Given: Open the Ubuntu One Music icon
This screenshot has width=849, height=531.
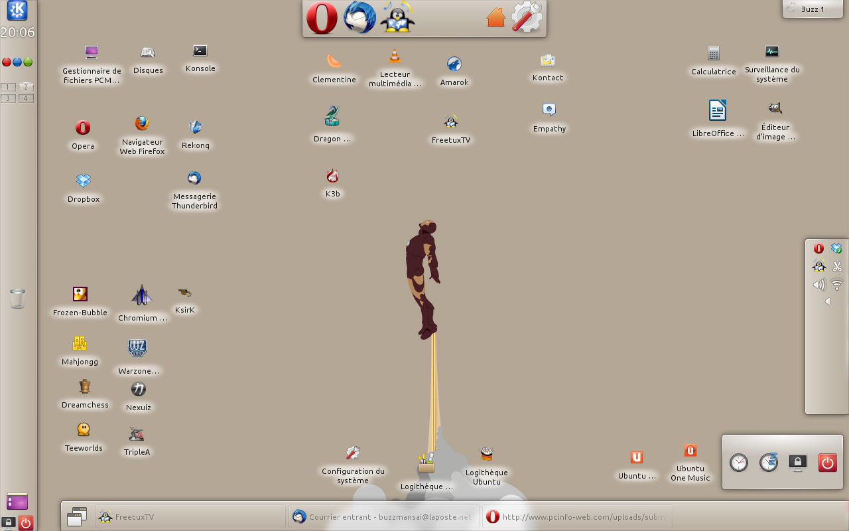Looking at the screenshot, I should coord(690,451).
